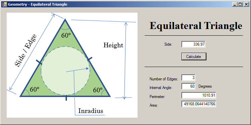Click the Internal Angle text box

click(x=188, y=86)
